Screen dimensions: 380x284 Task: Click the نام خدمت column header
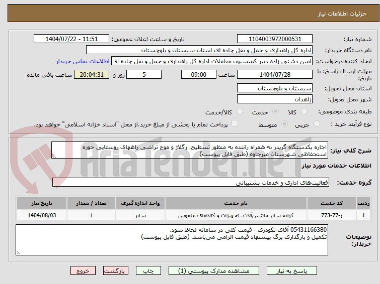point(236,203)
